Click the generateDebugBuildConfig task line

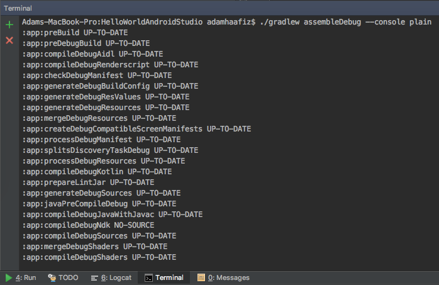110,86
